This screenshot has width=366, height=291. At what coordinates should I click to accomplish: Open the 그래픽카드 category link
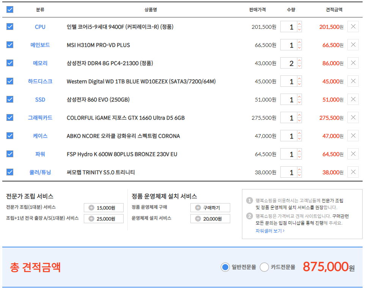pyautogui.click(x=40, y=118)
